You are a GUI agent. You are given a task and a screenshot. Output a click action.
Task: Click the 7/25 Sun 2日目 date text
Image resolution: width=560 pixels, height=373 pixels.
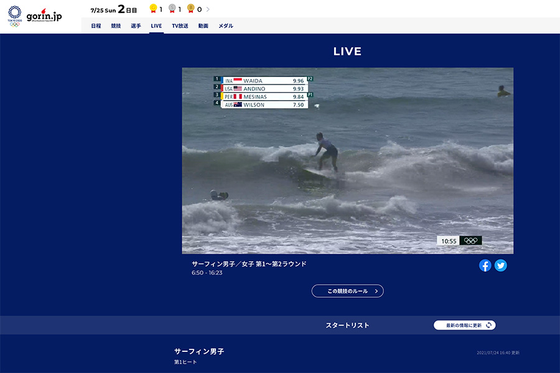pyautogui.click(x=114, y=9)
